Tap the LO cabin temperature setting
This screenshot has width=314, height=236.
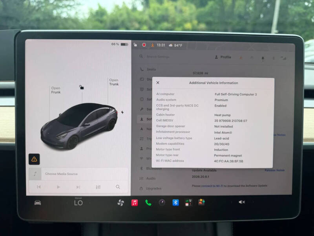click(x=78, y=203)
